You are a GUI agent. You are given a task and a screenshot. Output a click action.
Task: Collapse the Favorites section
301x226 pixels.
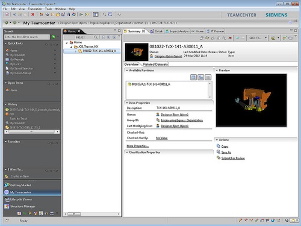[x=5, y=142]
